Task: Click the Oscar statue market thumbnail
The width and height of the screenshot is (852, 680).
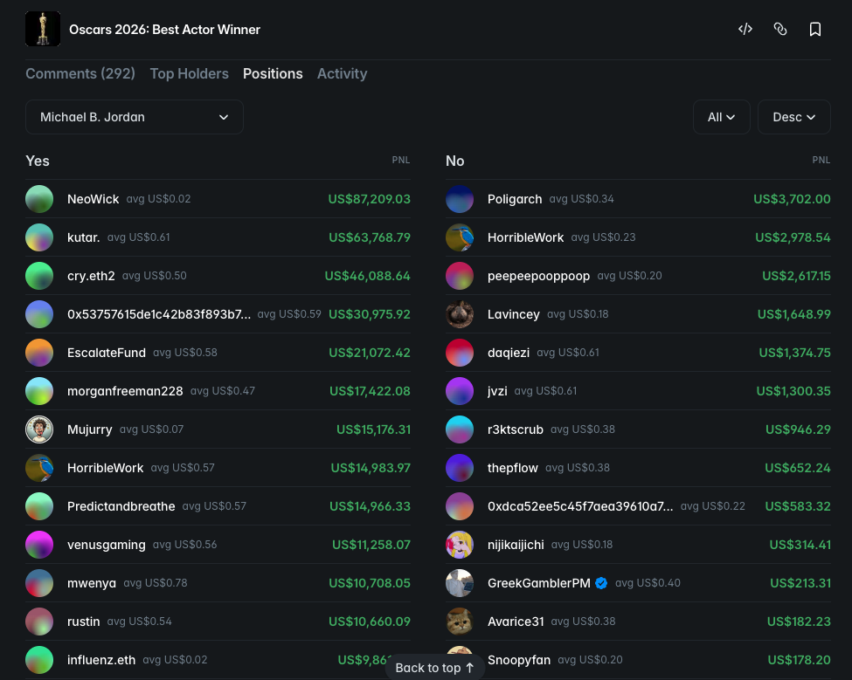Action: (x=43, y=29)
